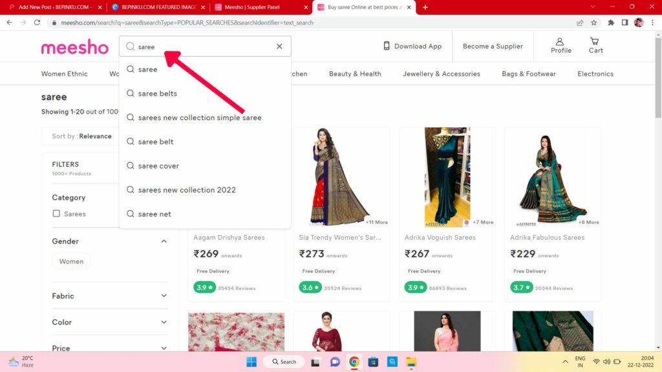The image size is (662, 372).
Task: Collapse the Gender filter section
Action: click(164, 242)
